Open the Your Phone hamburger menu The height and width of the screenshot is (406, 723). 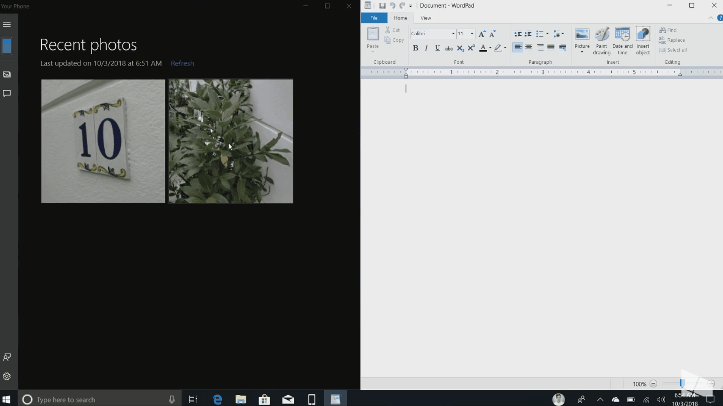point(7,25)
